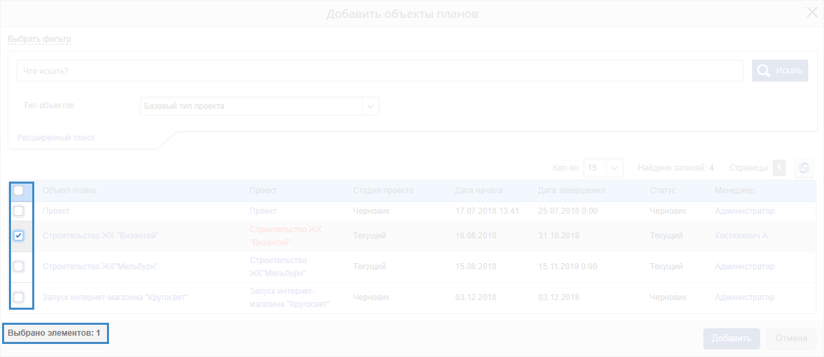Sort by the 'Объект плана' column header

[x=69, y=190]
